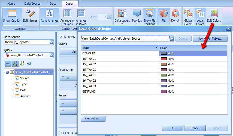Refresh the field list

(x=29, y=64)
